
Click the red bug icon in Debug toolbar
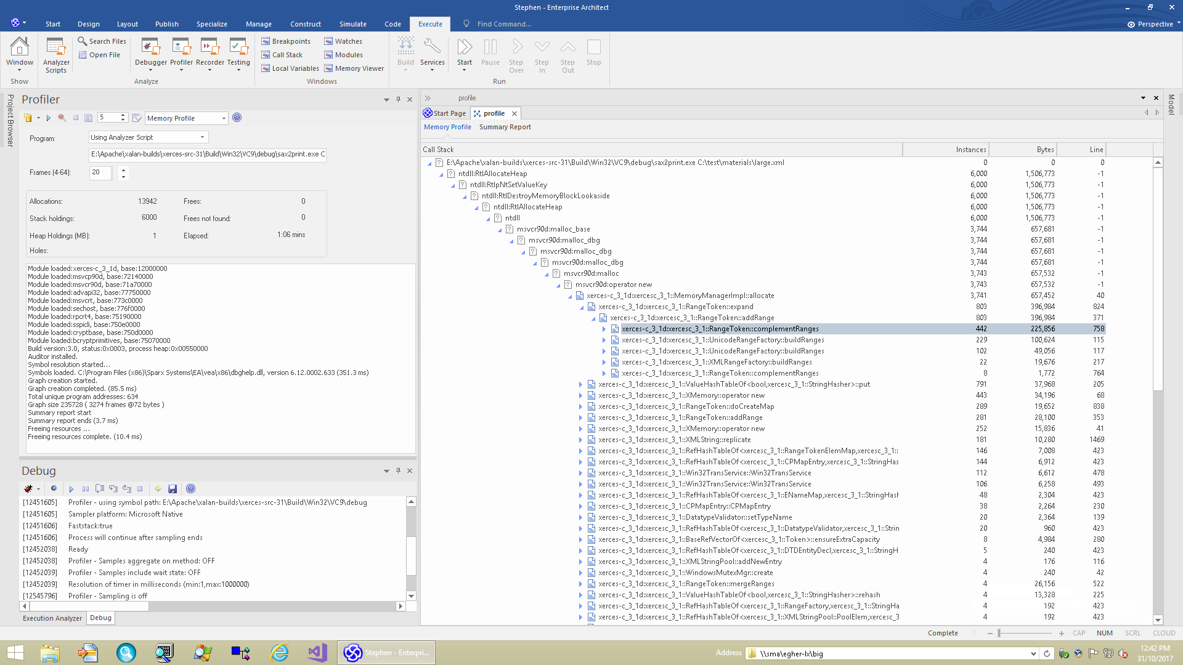pos(28,489)
